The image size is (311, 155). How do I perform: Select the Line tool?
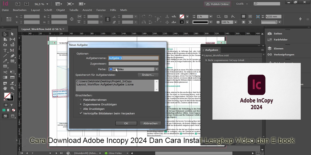(x=5, y=56)
